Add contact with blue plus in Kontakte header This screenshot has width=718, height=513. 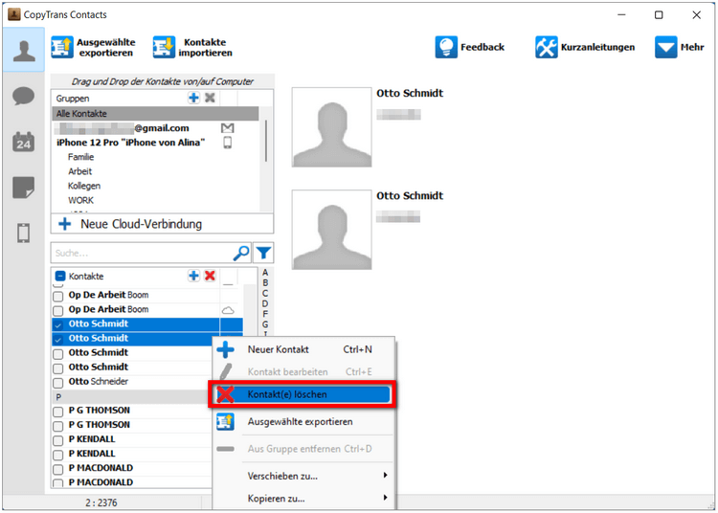point(193,276)
